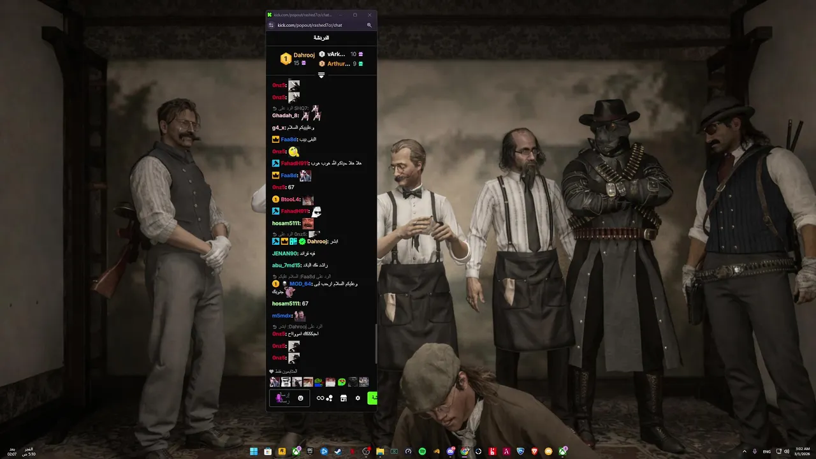Screen dimensions: 816x459
Task: Click username FahadH911 beside the Arabic greeting
Action: (x=295, y=163)
